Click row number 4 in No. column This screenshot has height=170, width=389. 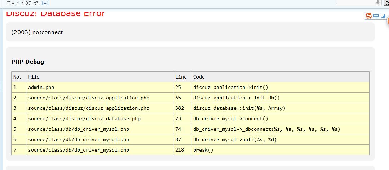pyautogui.click(x=19, y=119)
